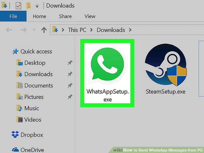Click the Music folder icon

(x=20, y=108)
